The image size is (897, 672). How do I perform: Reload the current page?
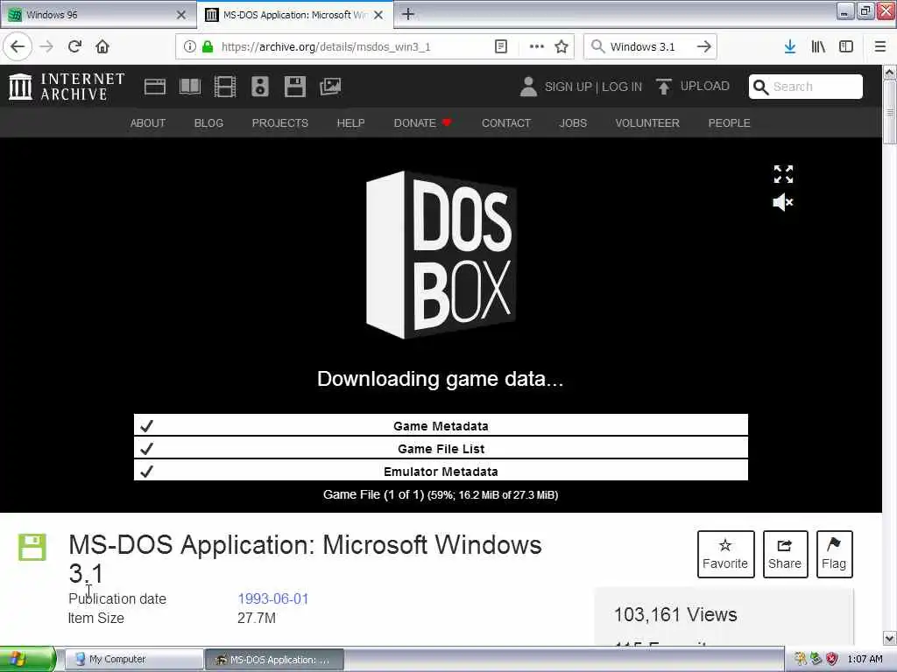tap(74, 47)
